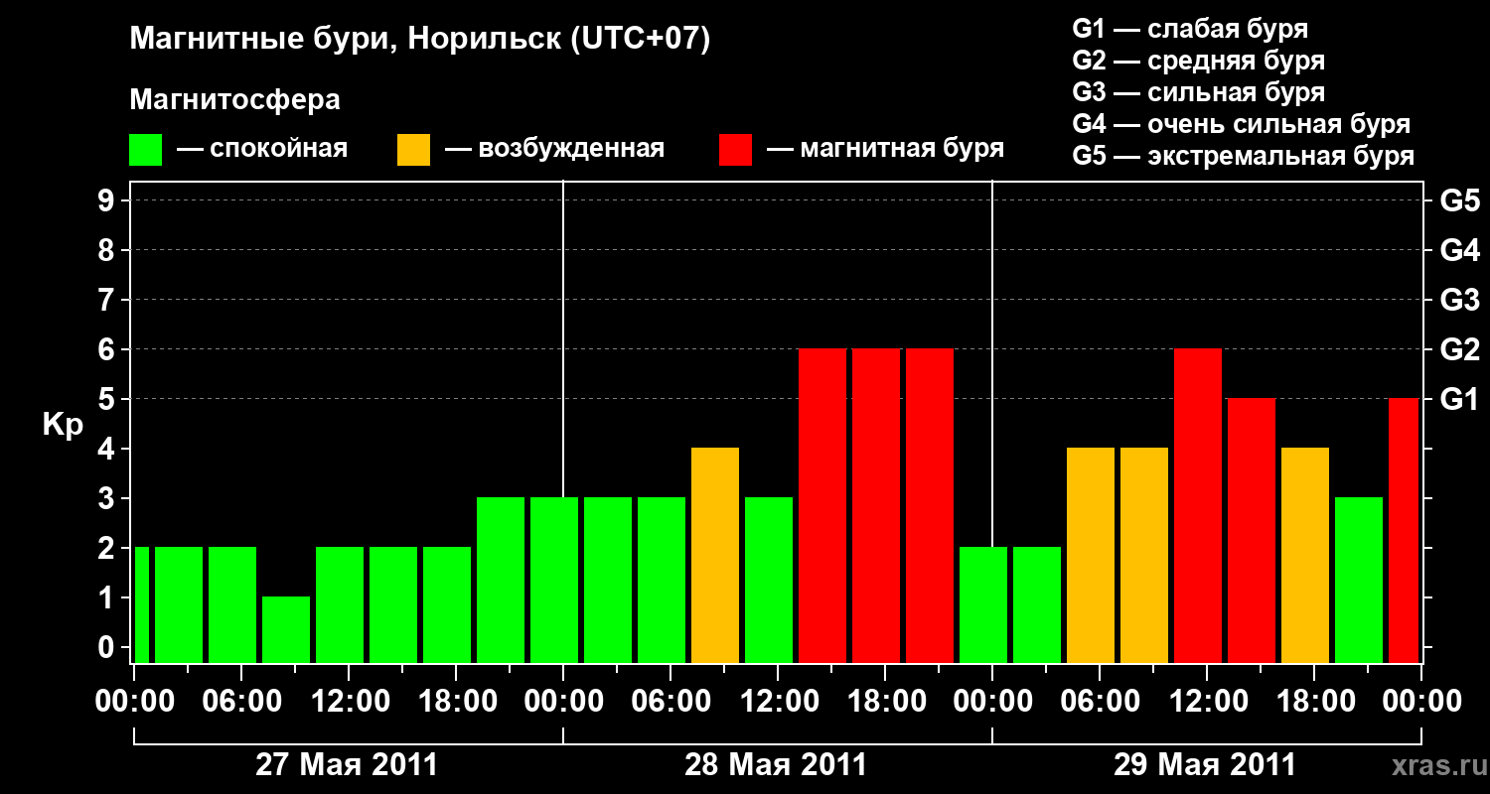The image size is (1490, 794).
Task: Click the green 12:00 bar on 28 Мая
Action: pos(769,580)
